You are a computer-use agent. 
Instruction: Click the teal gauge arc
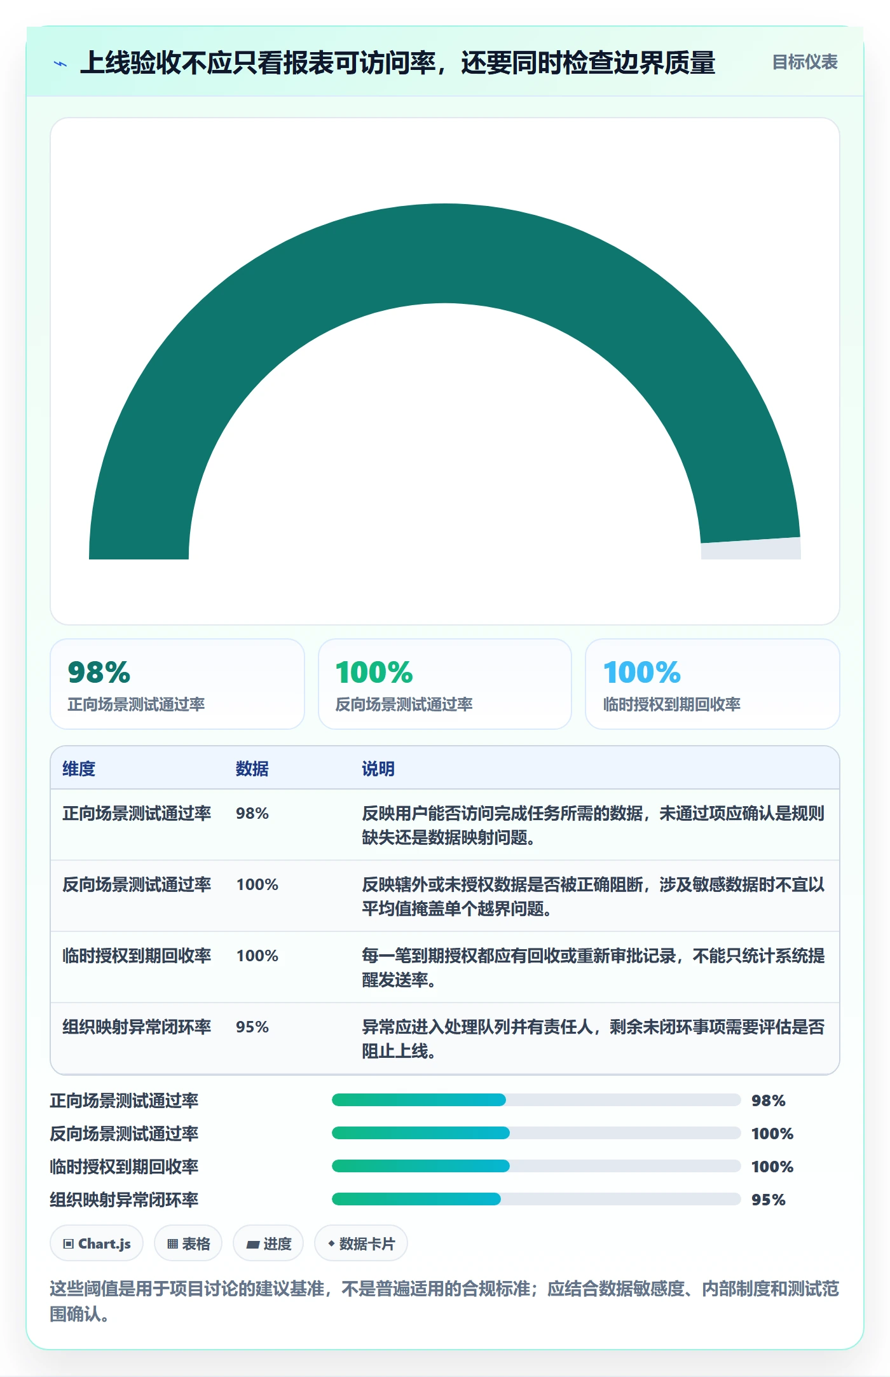pyautogui.click(x=444, y=254)
